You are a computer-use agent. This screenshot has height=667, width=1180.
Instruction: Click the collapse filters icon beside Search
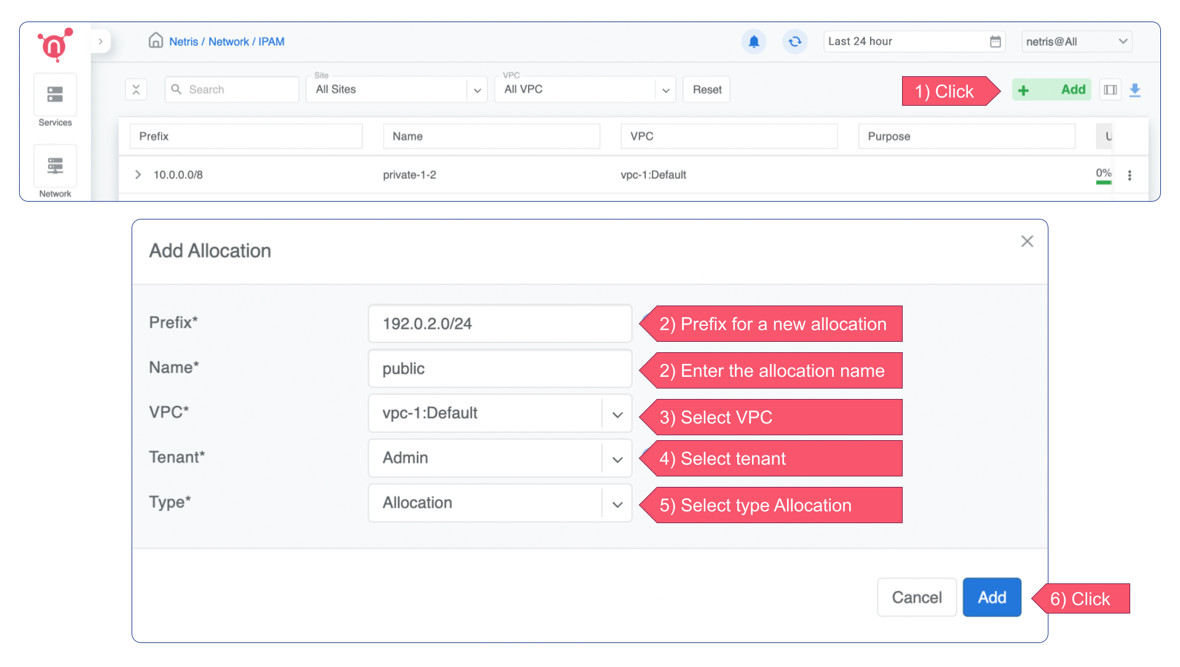136,89
